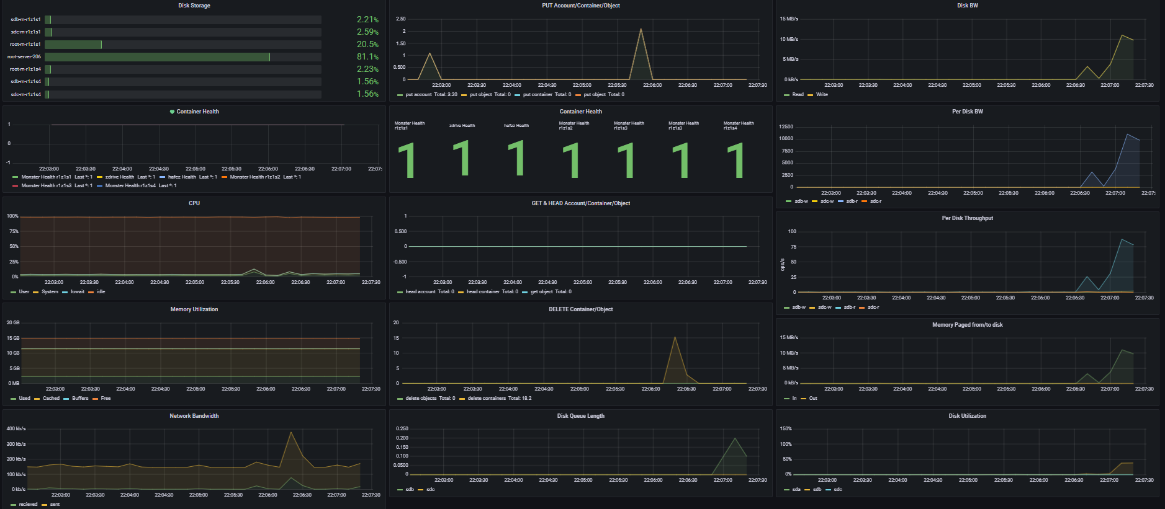Viewport: 1165px width, 509px height.
Task: Click the sdc-m-r1z1s4 storage row label
Action: [x=25, y=94]
